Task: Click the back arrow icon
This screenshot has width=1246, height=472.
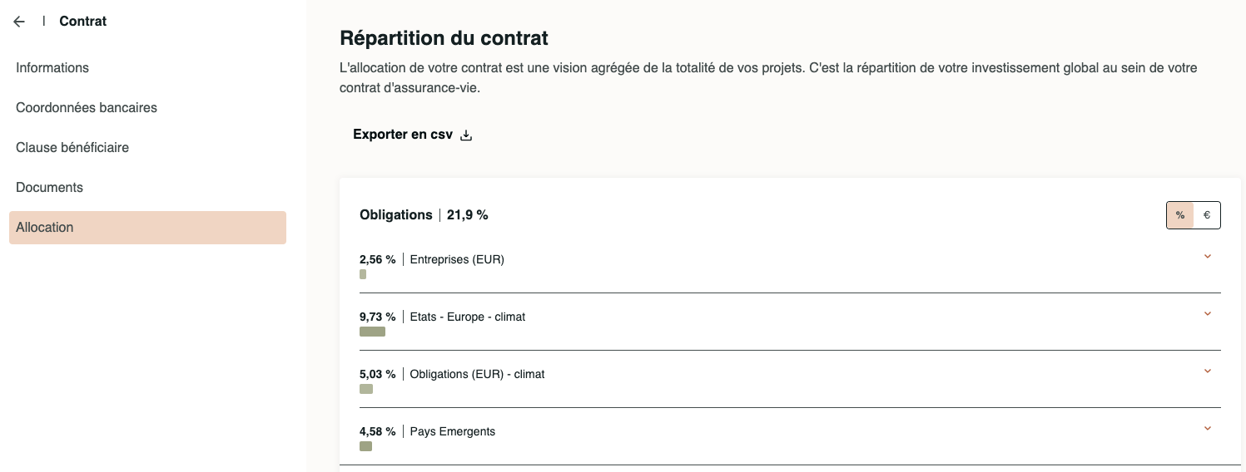Action: pos(19,22)
